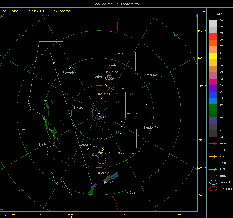
Task: Select the light gray 80-70 dBZ swatch
Action: click(x=213, y=24)
